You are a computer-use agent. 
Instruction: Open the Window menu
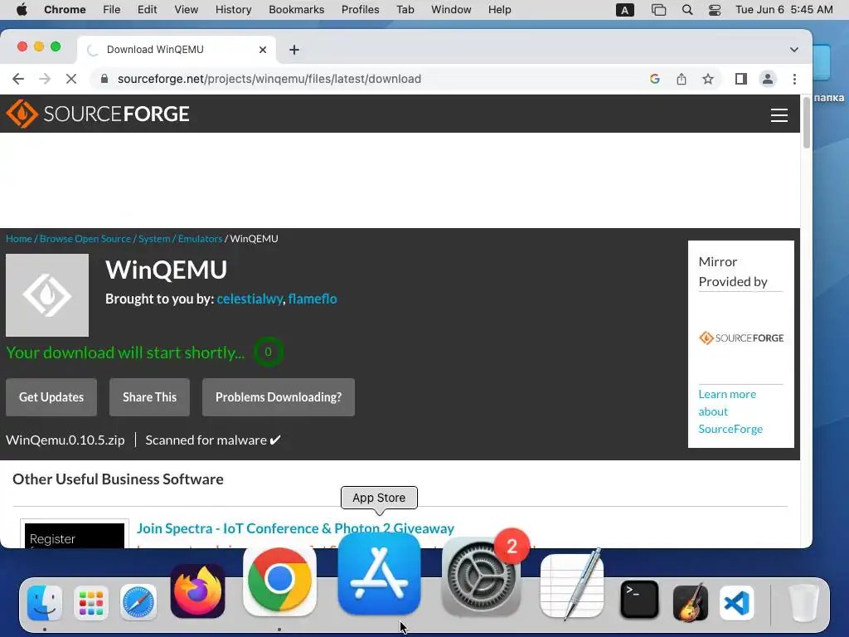(x=451, y=10)
